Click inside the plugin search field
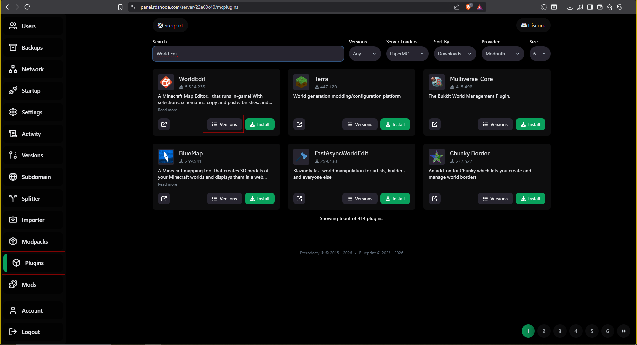 (248, 53)
